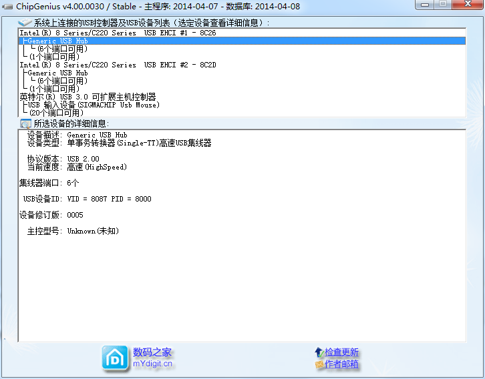Visit the 数码之家 mYdigit.cn link
This screenshot has width=485, height=379.
tap(152, 358)
